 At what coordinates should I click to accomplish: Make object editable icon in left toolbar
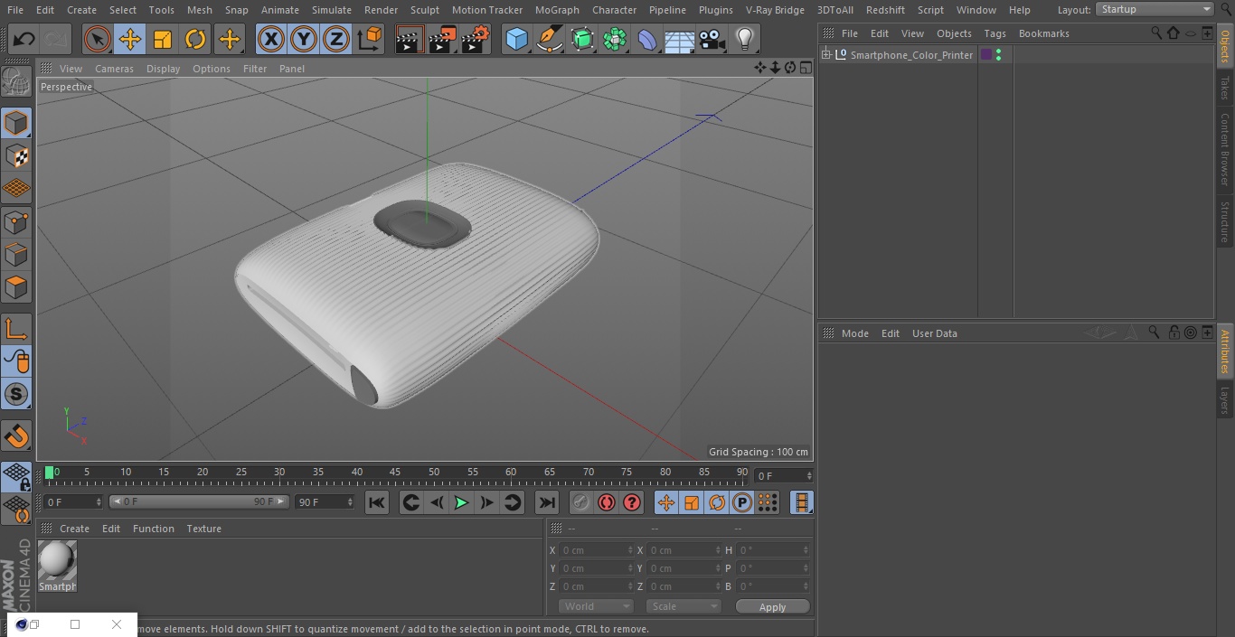tap(16, 82)
